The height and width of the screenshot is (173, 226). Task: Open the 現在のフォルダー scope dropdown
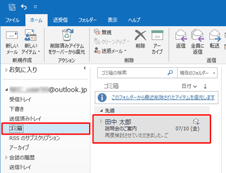(198, 73)
